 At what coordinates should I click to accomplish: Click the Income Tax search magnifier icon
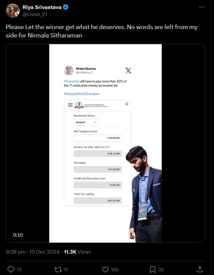(x=127, y=104)
